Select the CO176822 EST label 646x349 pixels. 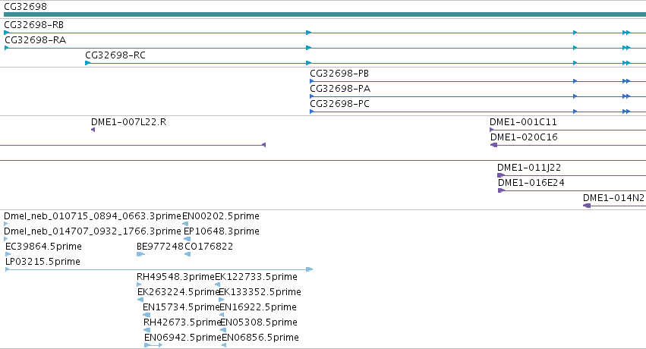209,247
